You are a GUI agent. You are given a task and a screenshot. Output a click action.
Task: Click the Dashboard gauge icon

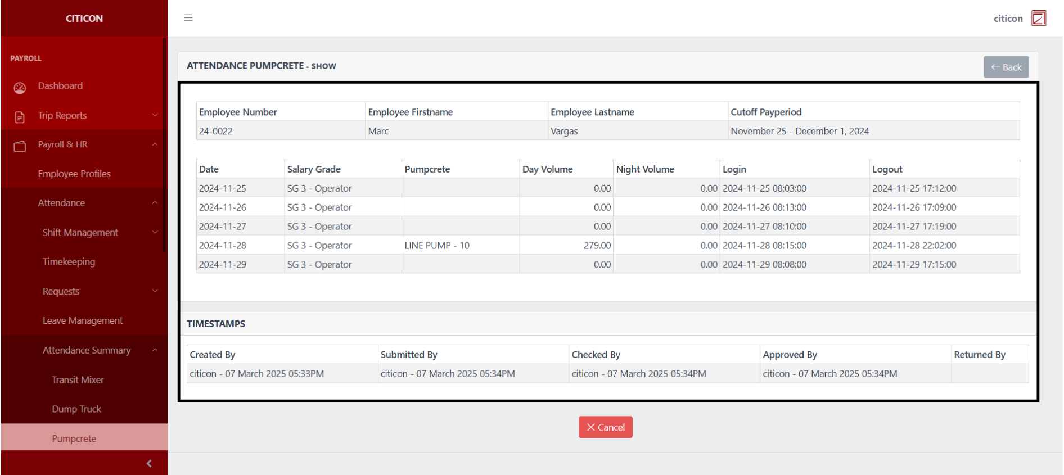20,87
